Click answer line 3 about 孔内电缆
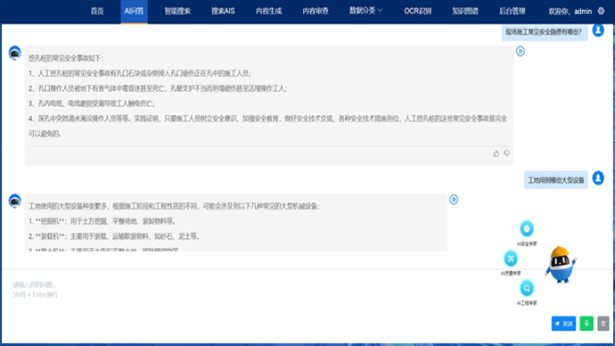615x346 pixels. coord(92,103)
